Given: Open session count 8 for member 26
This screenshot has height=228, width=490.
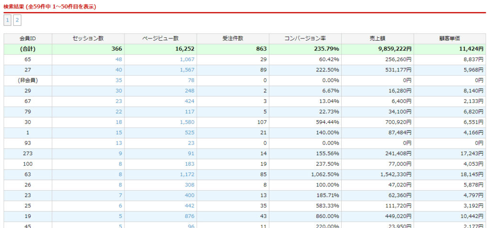Looking at the screenshot, I should click(120, 185).
